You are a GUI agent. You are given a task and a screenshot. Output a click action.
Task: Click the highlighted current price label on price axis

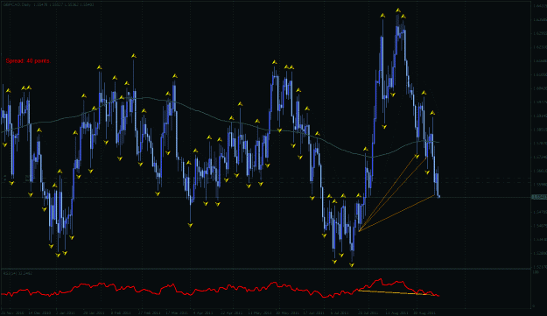[539, 198]
